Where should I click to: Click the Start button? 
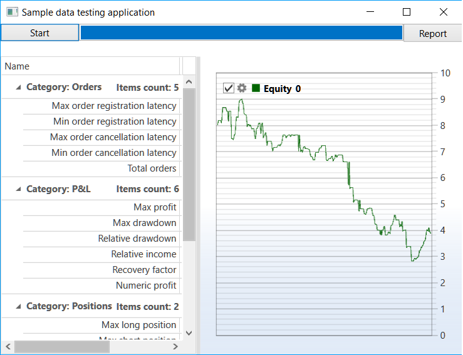tap(40, 33)
